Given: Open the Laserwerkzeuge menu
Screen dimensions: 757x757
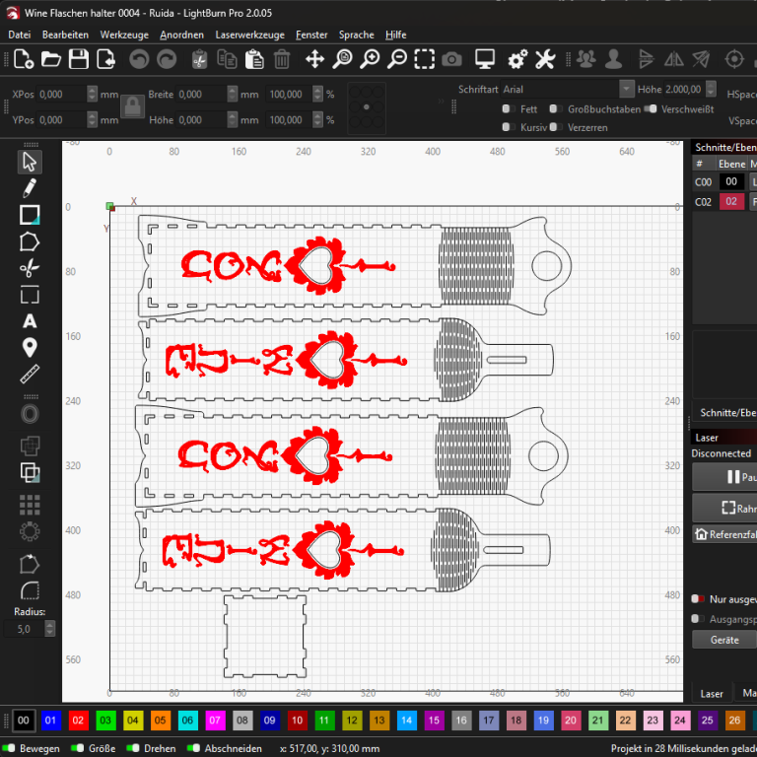Looking at the screenshot, I should (x=249, y=34).
